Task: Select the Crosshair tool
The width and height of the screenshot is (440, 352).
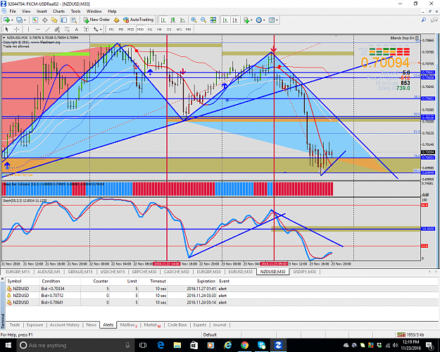Action: tap(17, 29)
